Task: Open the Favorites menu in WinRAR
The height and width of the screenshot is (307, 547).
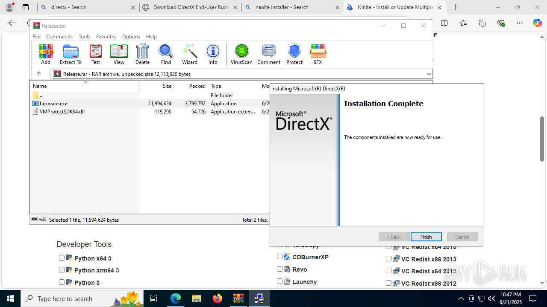Action: coord(106,37)
